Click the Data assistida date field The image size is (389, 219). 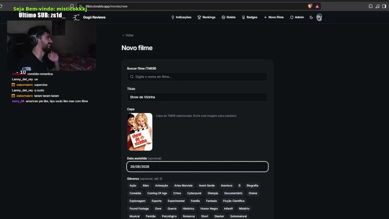pos(197,167)
